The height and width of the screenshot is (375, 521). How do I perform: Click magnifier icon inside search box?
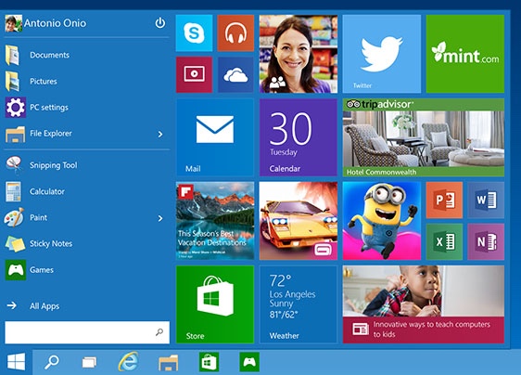coord(159,332)
